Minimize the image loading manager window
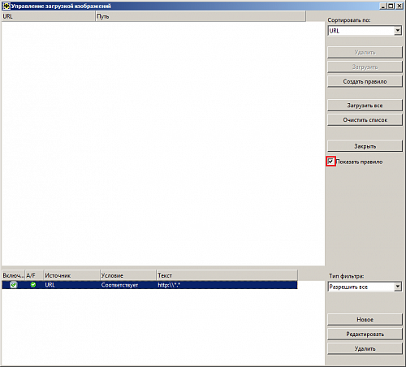 (383, 6)
